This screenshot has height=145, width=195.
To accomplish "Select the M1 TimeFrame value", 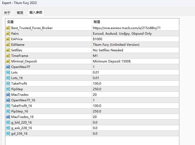I will [95, 56].
